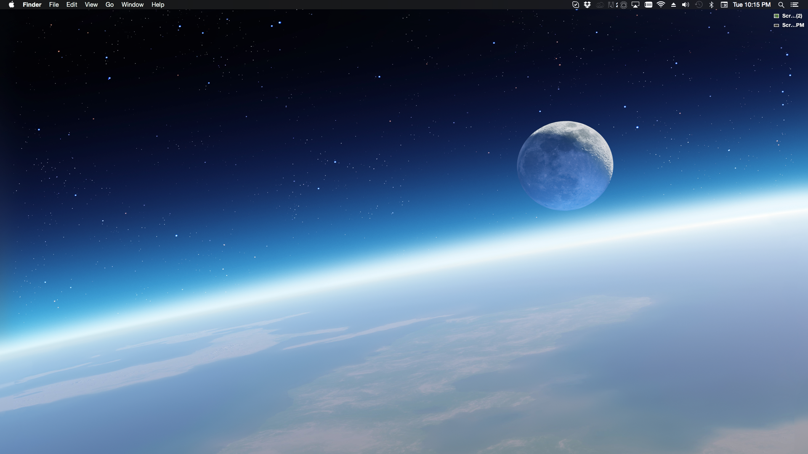Open Spotlight search

tap(781, 5)
